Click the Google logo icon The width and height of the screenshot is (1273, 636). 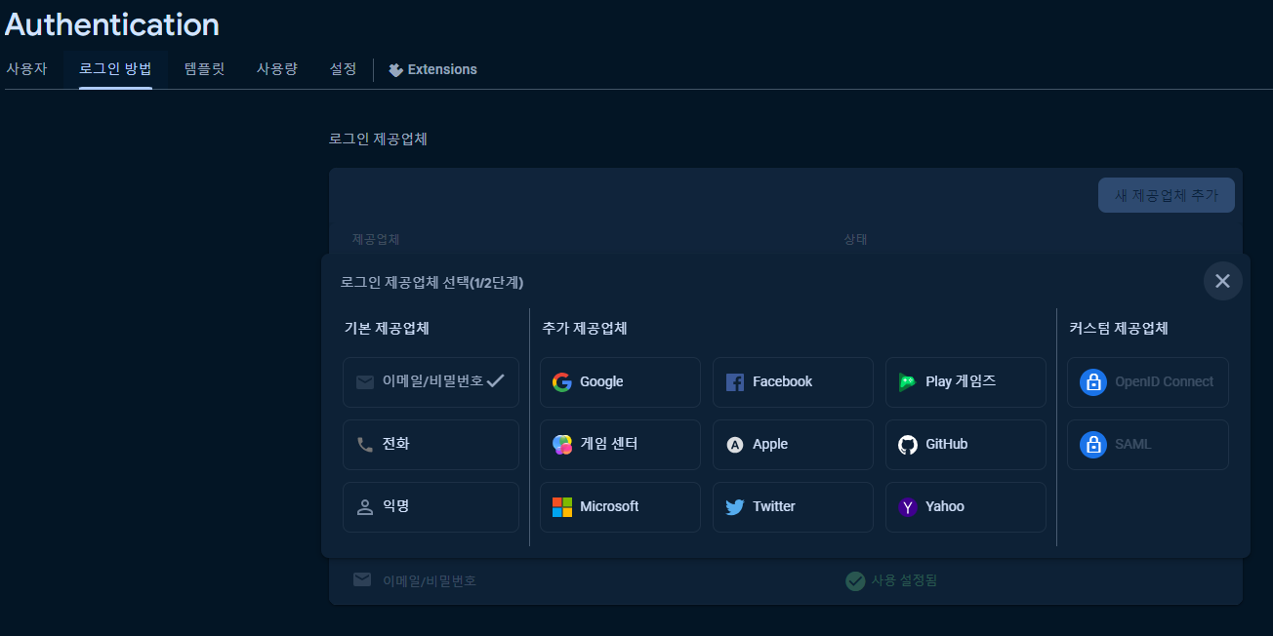click(x=562, y=382)
